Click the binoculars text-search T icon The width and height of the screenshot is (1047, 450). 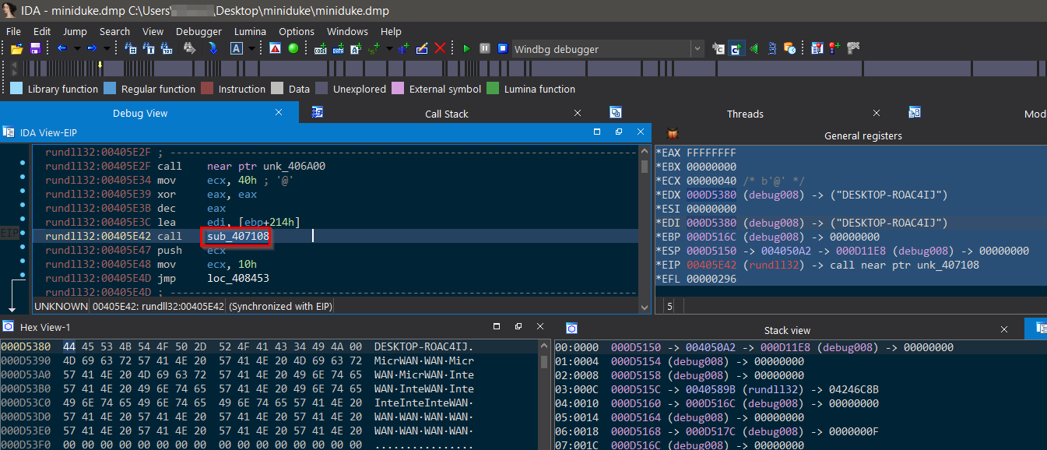click(x=149, y=48)
